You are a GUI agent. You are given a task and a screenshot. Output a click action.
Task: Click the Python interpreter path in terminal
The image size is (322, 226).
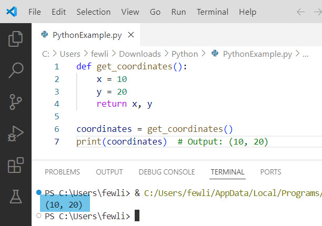(x=233, y=193)
